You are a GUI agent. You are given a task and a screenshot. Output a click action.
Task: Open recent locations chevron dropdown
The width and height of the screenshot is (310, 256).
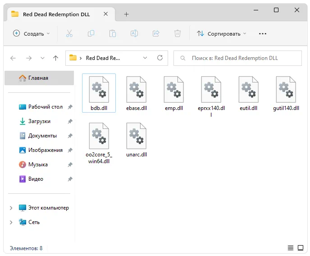[42, 58]
